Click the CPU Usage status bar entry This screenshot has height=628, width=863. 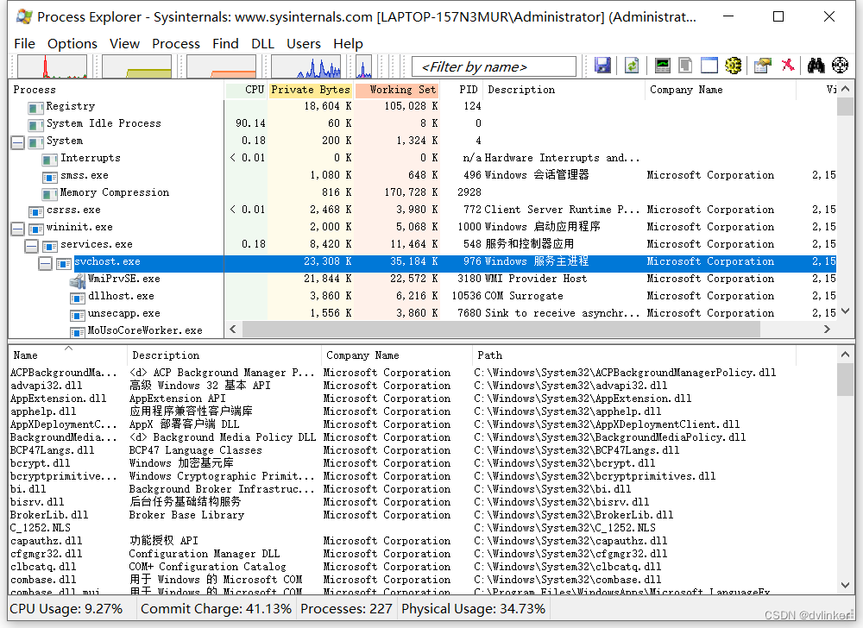pyautogui.click(x=66, y=609)
